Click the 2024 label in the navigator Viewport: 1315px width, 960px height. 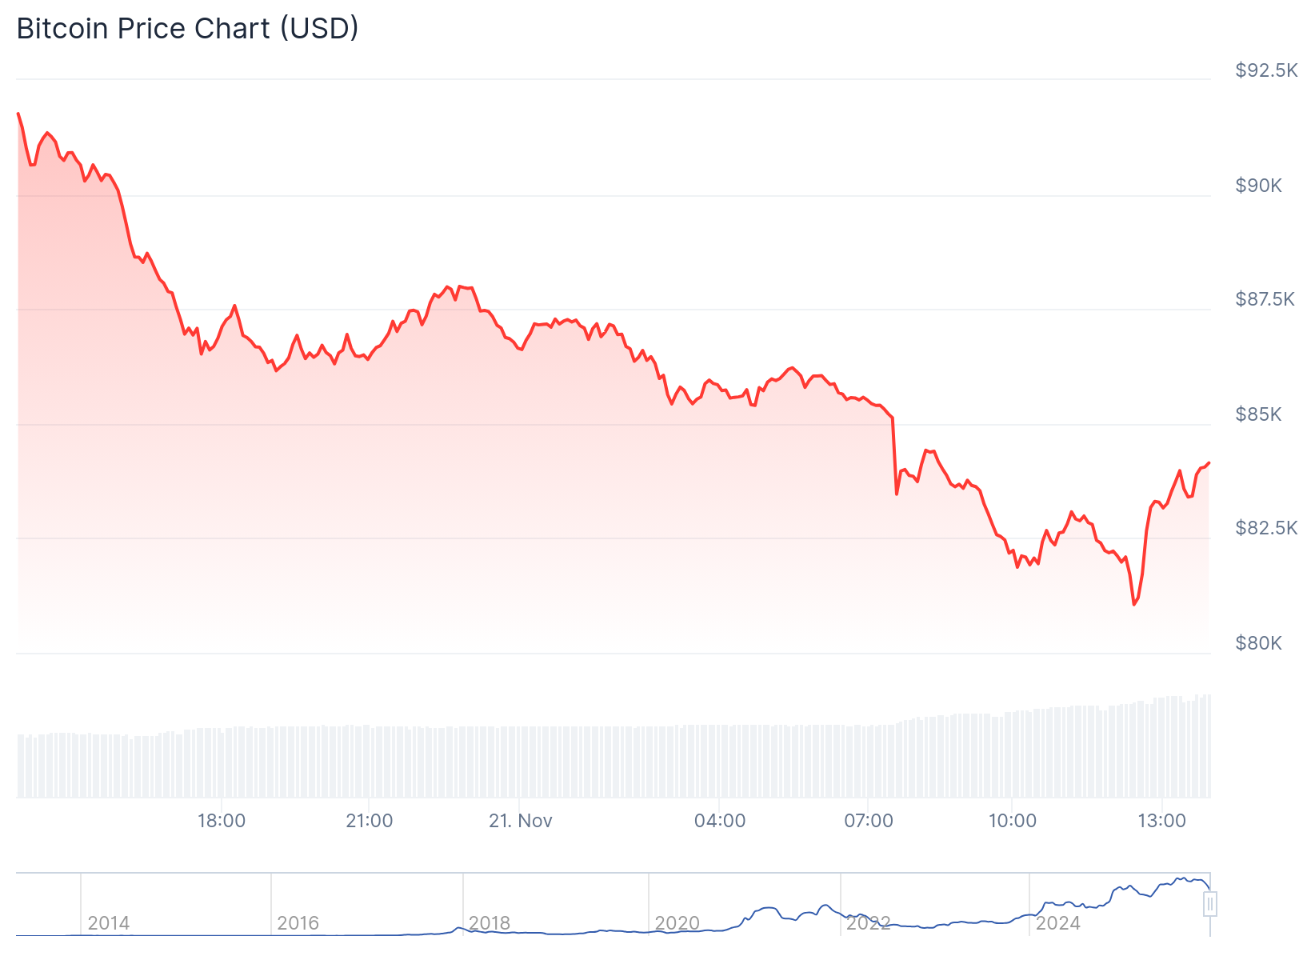pyautogui.click(x=1058, y=923)
